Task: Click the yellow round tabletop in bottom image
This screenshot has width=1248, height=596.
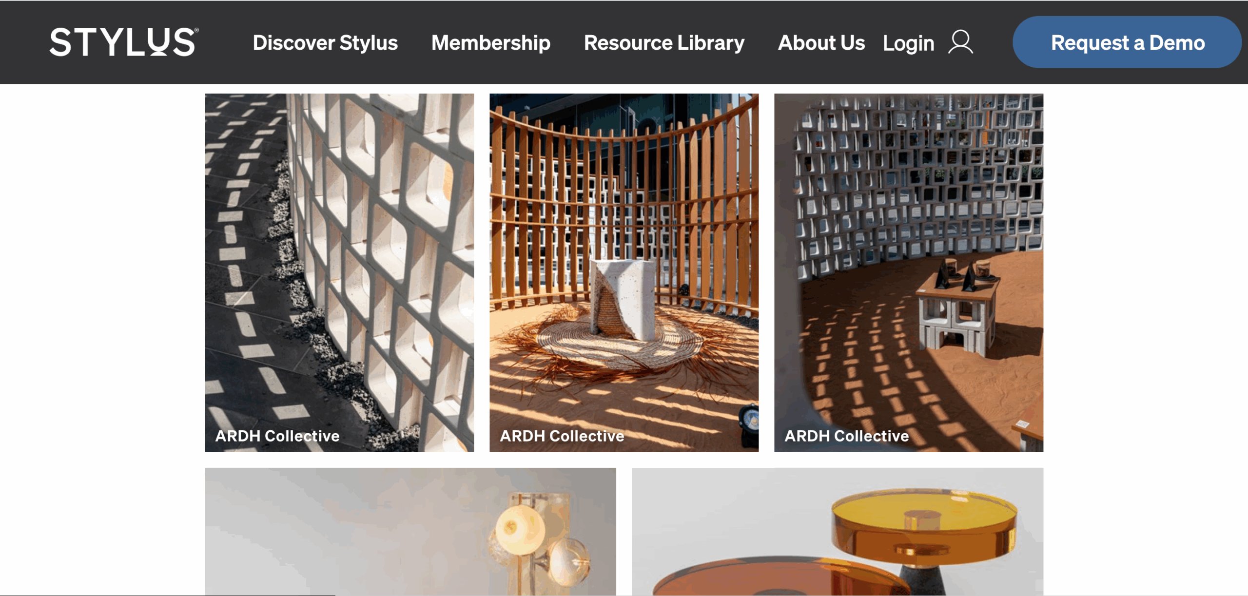Action: pos(925,509)
